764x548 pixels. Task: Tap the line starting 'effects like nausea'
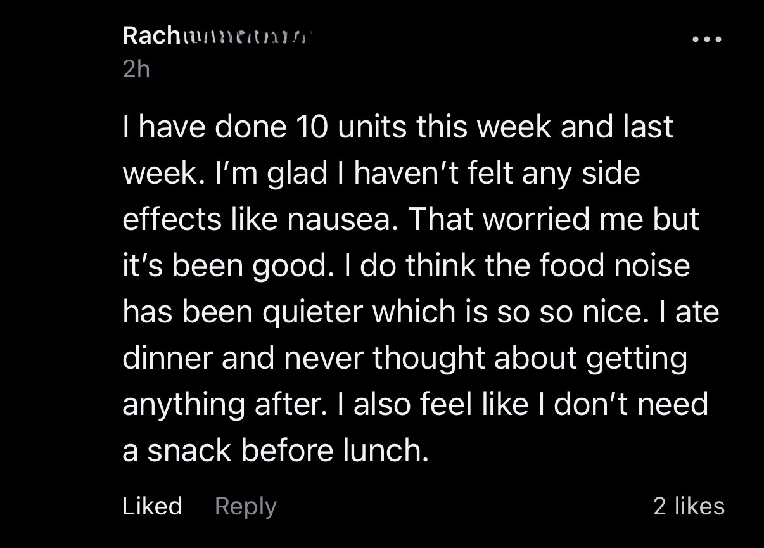(x=411, y=219)
